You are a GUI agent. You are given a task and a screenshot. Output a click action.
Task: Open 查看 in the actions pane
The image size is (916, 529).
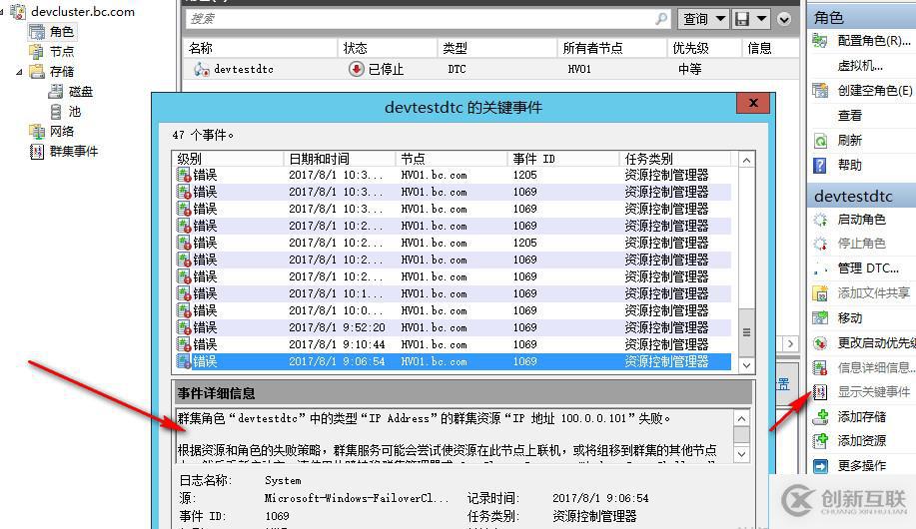tap(850, 116)
